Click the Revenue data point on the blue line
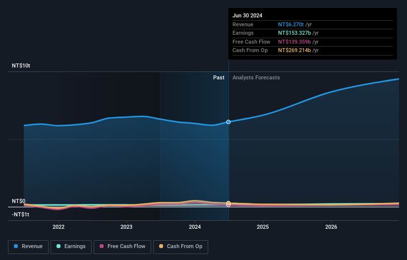Image resolution: width=407 pixels, height=260 pixels. coord(229,122)
